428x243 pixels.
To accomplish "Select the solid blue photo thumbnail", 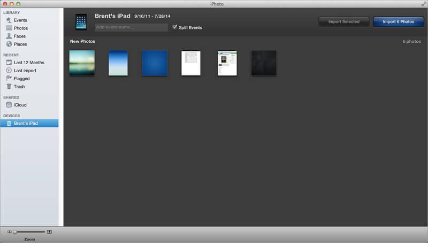I will click(x=155, y=63).
